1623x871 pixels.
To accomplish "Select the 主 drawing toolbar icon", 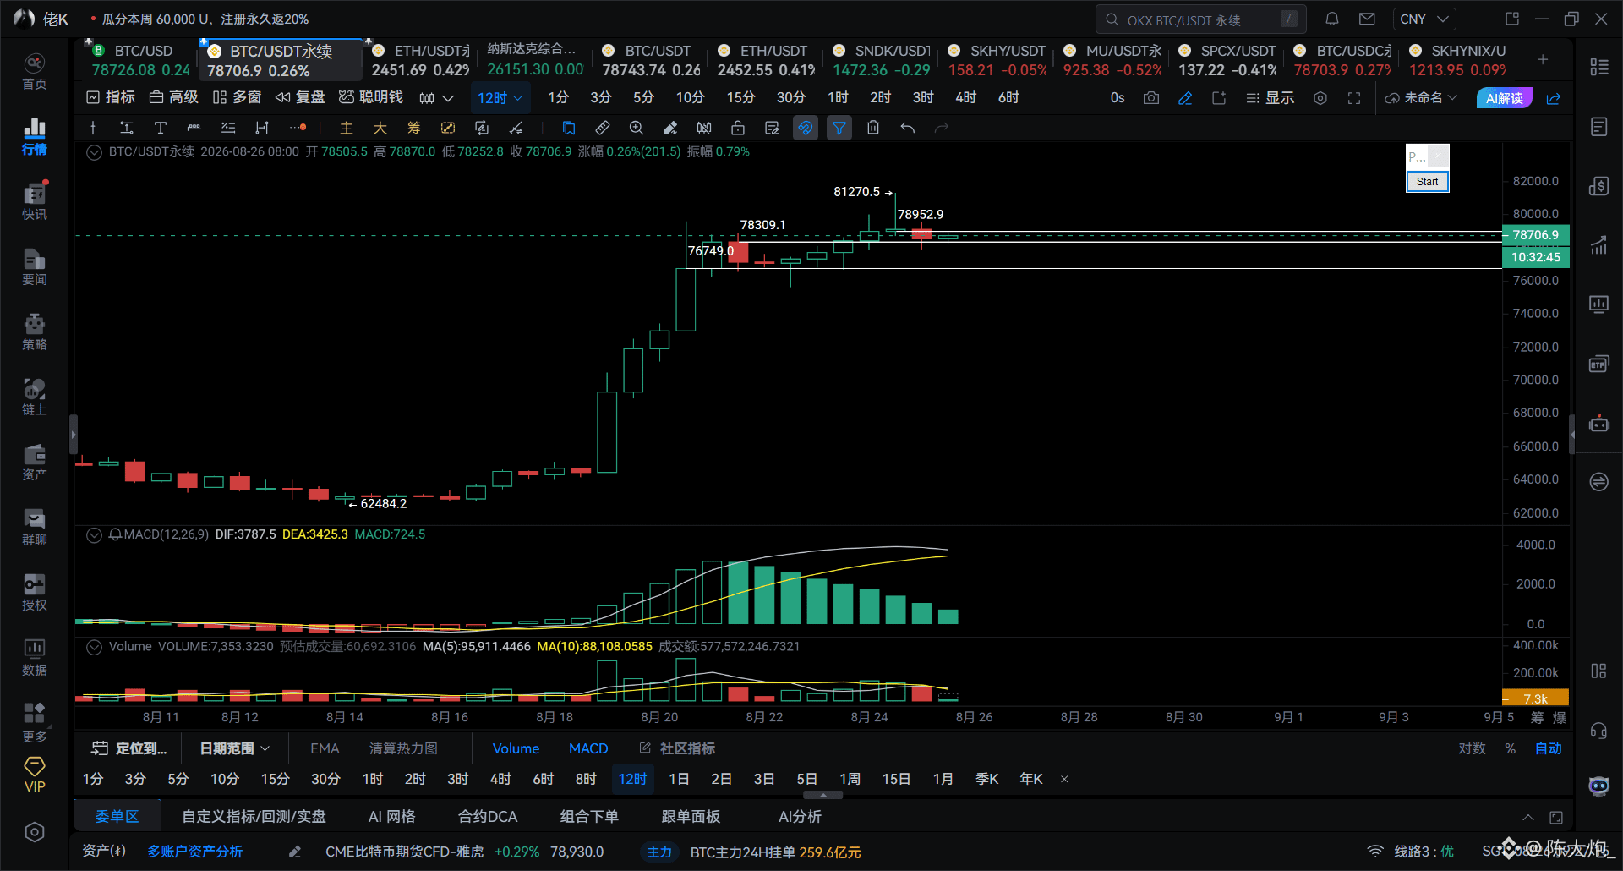I will point(347,128).
